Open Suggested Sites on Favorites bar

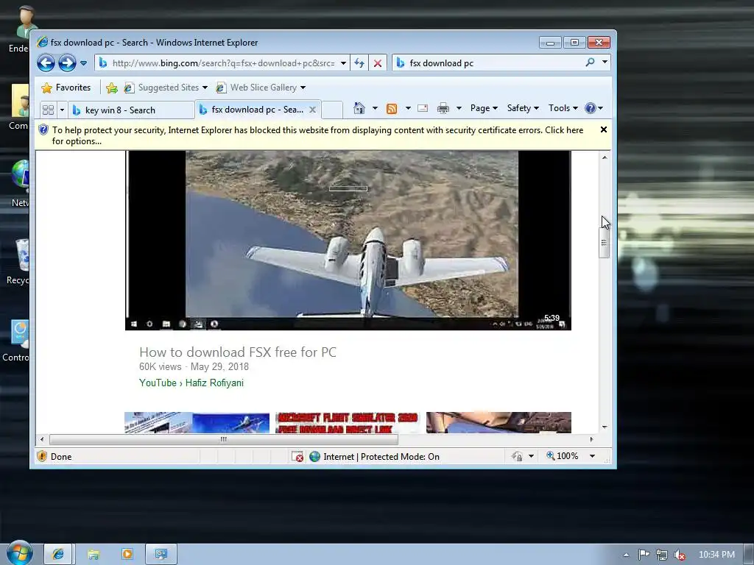[166, 88]
